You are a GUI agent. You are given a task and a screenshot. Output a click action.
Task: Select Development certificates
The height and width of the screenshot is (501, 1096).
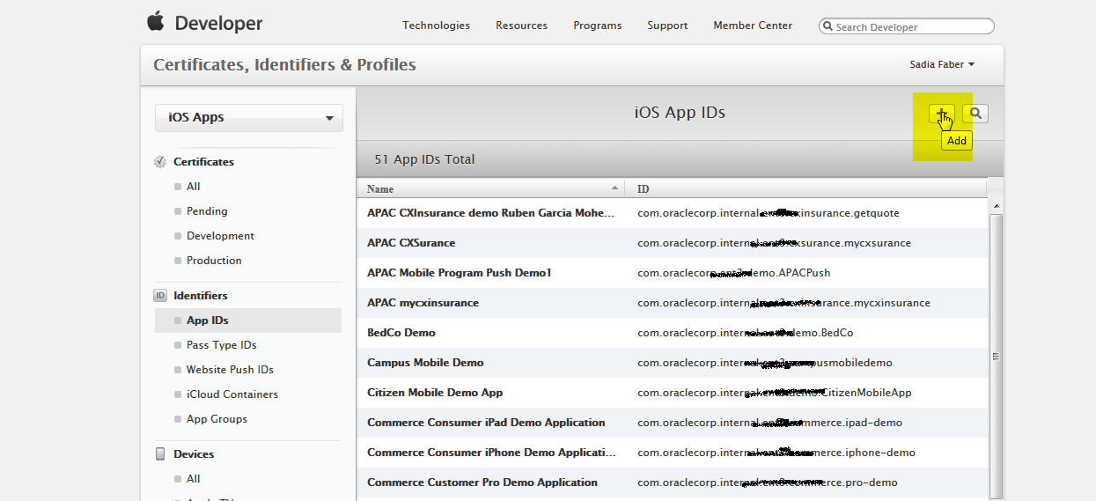click(220, 236)
